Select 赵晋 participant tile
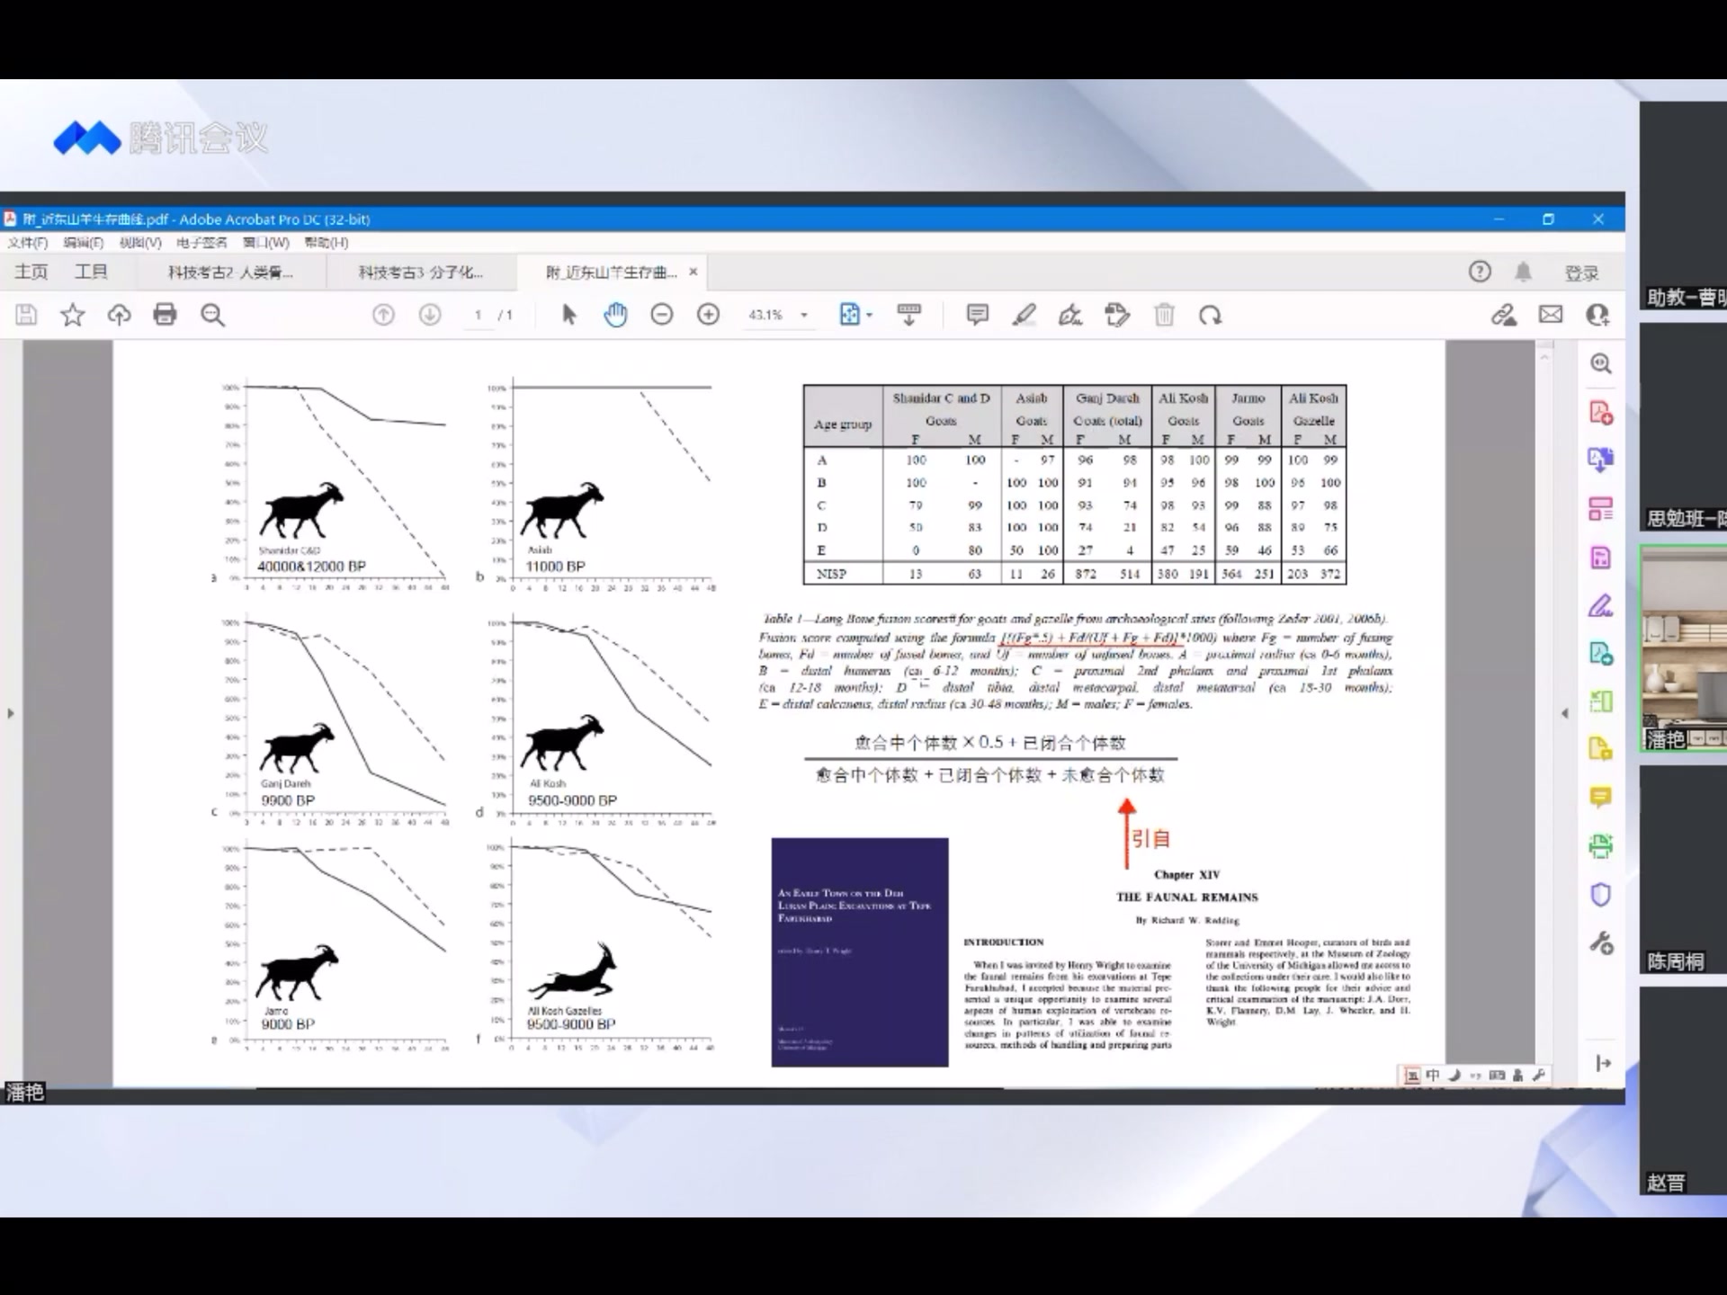 point(1684,1091)
